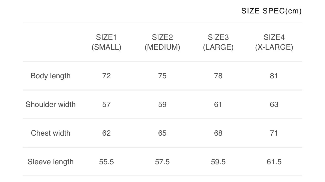Click the Chest width row label
This screenshot has height=182, width=325.
(x=50, y=133)
